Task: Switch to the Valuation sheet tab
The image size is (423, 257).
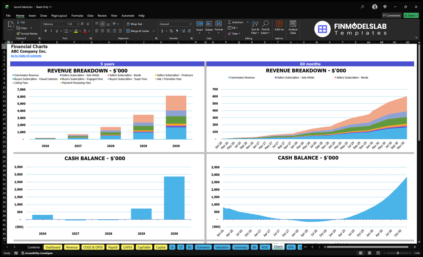Action: click(222, 247)
